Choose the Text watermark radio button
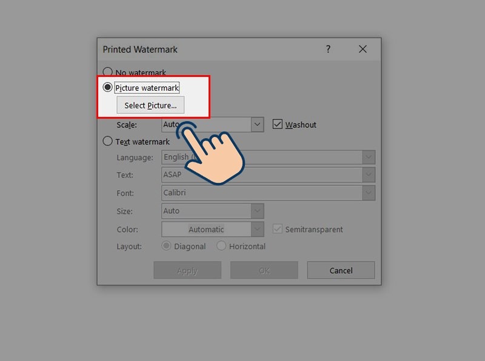The height and width of the screenshot is (361, 485). 107,141
